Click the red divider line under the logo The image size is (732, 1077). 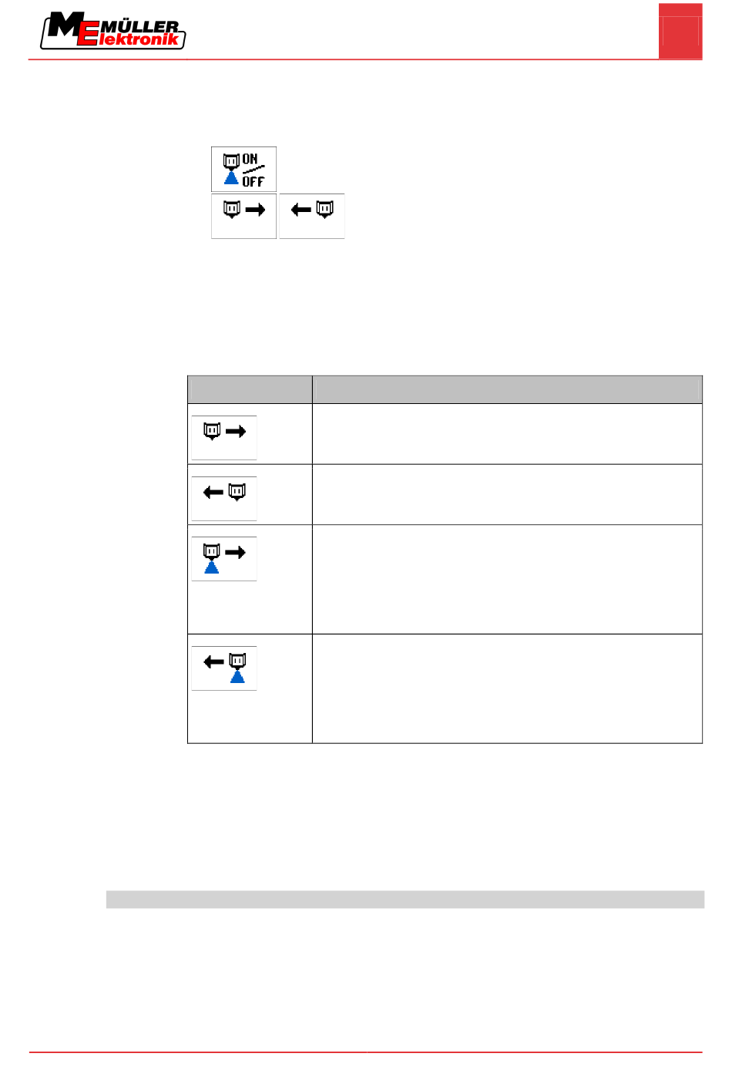[x=365, y=59]
